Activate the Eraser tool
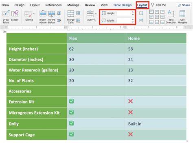The height and width of the screenshot is (151, 193). [x=15, y=15]
